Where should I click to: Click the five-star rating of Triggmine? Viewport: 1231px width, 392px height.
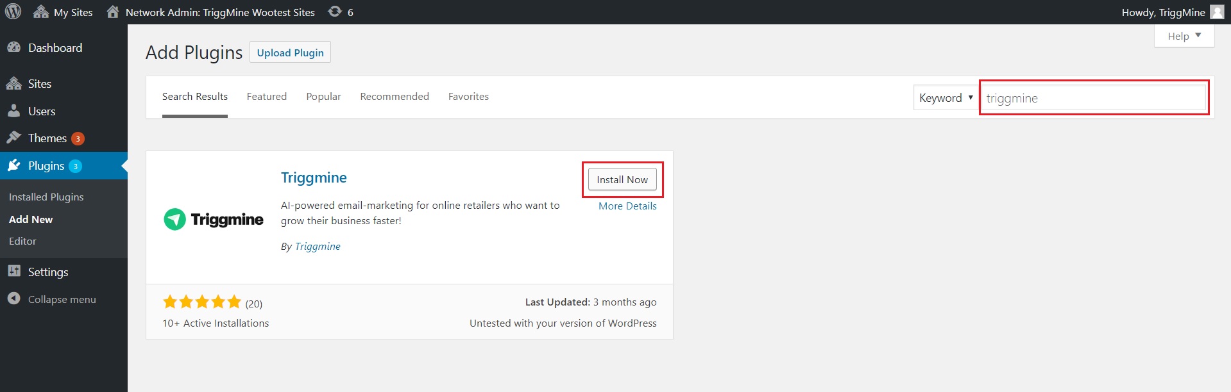(x=202, y=302)
